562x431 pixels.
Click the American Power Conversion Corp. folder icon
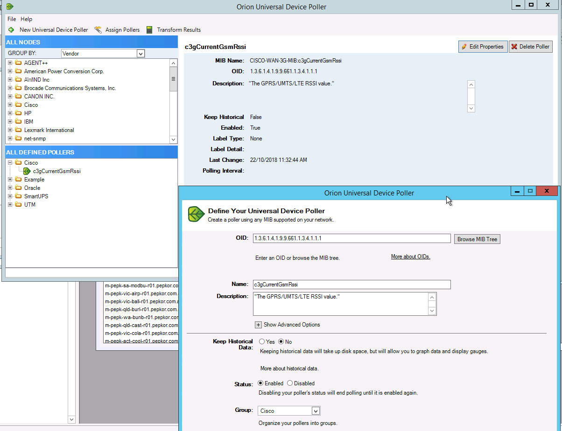pos(18,71)
